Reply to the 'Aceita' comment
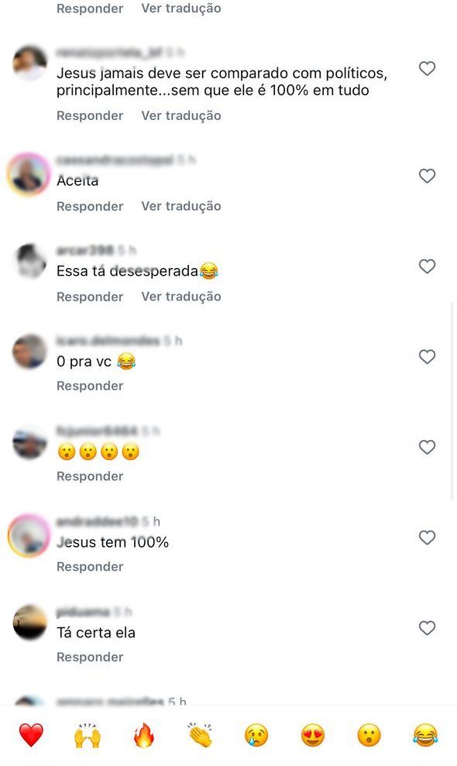The height and width of the screenshot is (766, 457). tap(90, 206)
